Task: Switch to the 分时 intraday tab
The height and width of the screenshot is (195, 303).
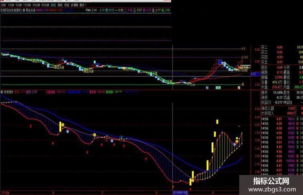Action: pos(4,5)
